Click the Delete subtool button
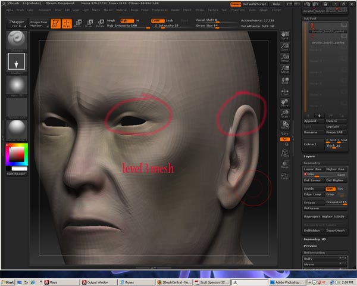The height and width of the screenshot is (286, 357). [x=336, y=121]
